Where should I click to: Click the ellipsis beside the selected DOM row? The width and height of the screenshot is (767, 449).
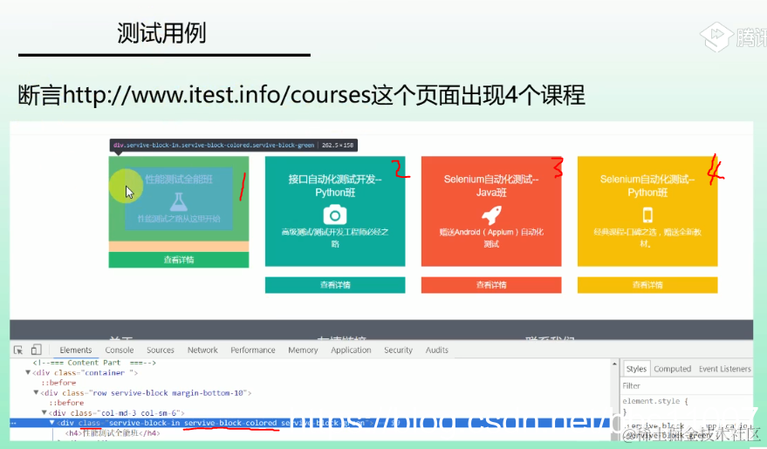[x=14, y=423]
